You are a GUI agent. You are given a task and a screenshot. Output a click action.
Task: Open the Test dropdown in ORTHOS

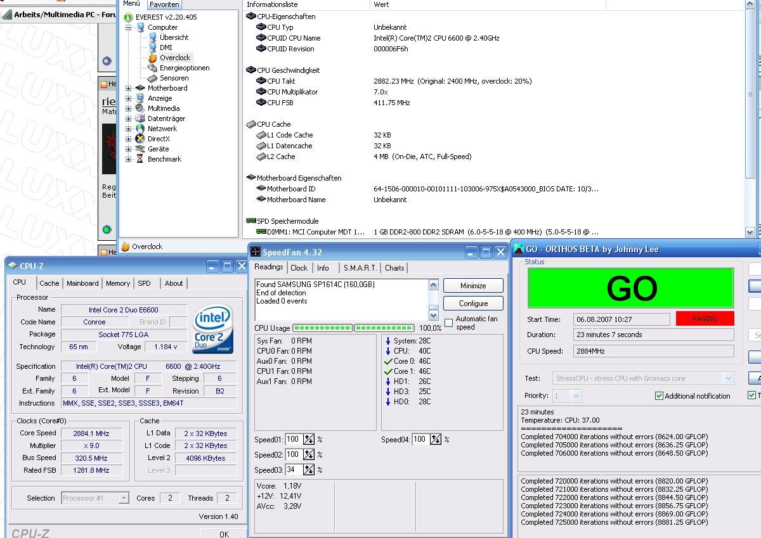728,378
